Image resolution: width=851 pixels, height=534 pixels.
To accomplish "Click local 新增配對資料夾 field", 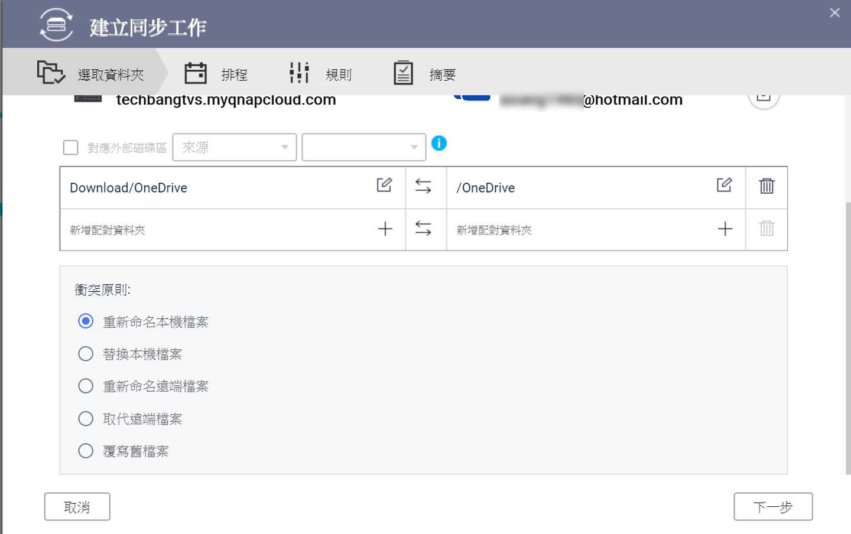I will pyautogui.click(x=233, y=230).
